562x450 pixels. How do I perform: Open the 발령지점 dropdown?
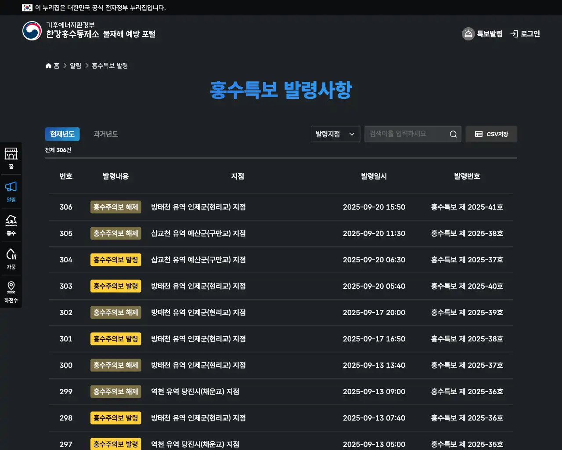click(x=335, y=134)
